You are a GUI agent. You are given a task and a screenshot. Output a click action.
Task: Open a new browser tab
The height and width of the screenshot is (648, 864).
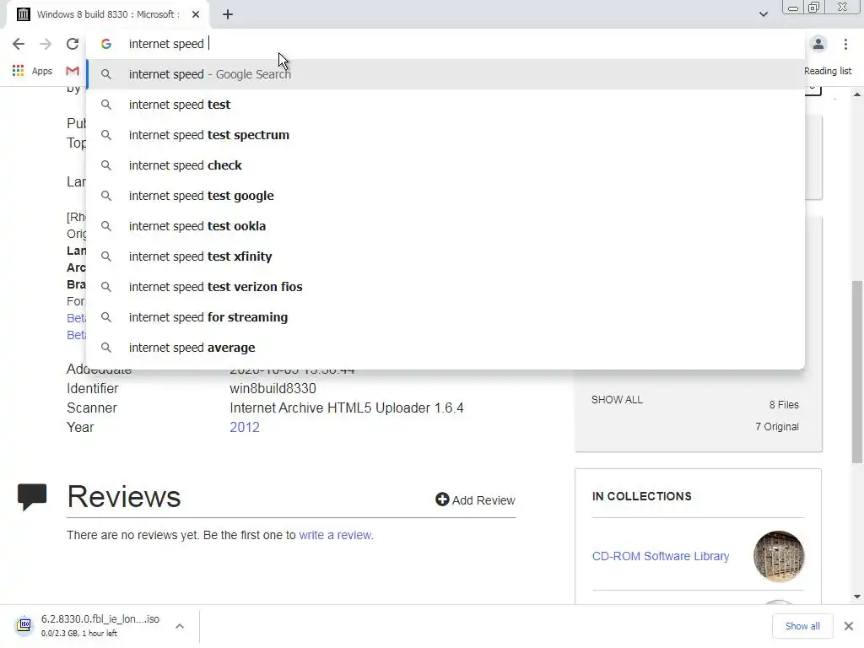[228, 14]
